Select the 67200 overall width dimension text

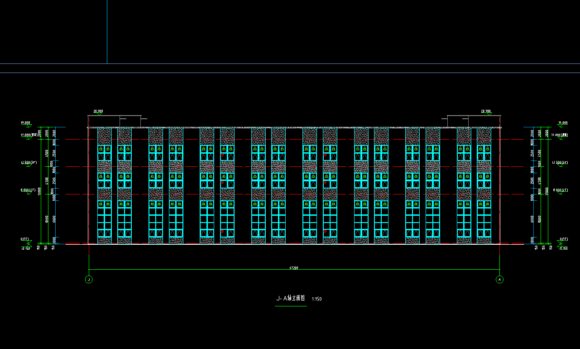(294, 268)
